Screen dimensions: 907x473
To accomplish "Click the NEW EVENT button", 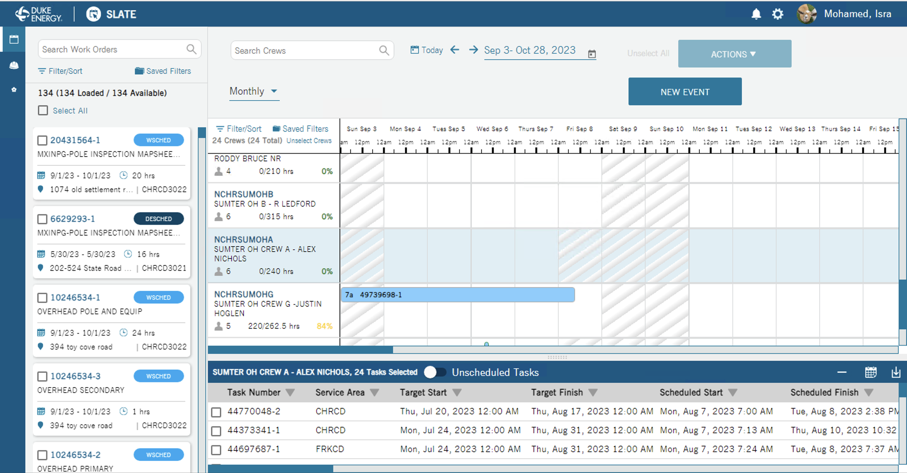I will (x=685, y=92).
